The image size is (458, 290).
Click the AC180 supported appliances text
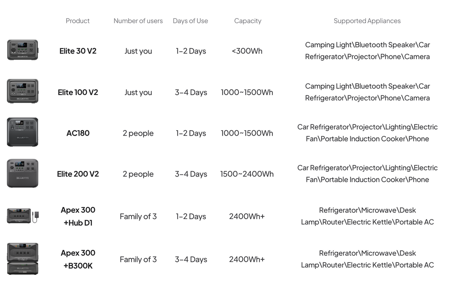tap(367, 133)
